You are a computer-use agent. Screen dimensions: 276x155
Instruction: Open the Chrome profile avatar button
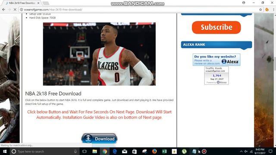tap(244, 3)
